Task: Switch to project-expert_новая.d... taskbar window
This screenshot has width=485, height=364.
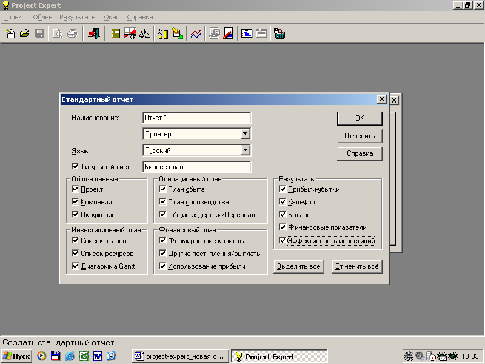Action: 181,356
